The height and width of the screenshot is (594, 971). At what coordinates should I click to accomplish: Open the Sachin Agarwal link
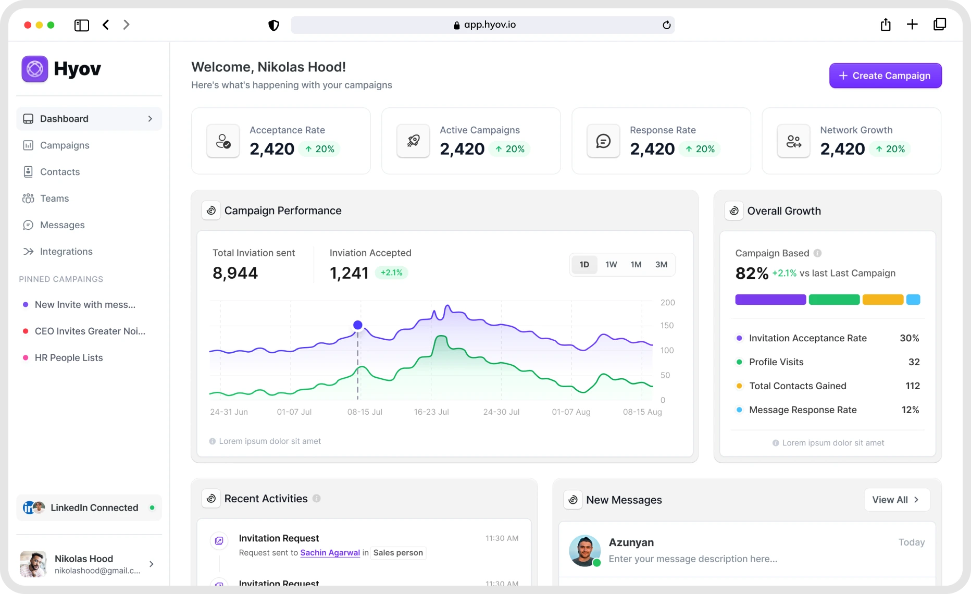(x=330, y=553)
